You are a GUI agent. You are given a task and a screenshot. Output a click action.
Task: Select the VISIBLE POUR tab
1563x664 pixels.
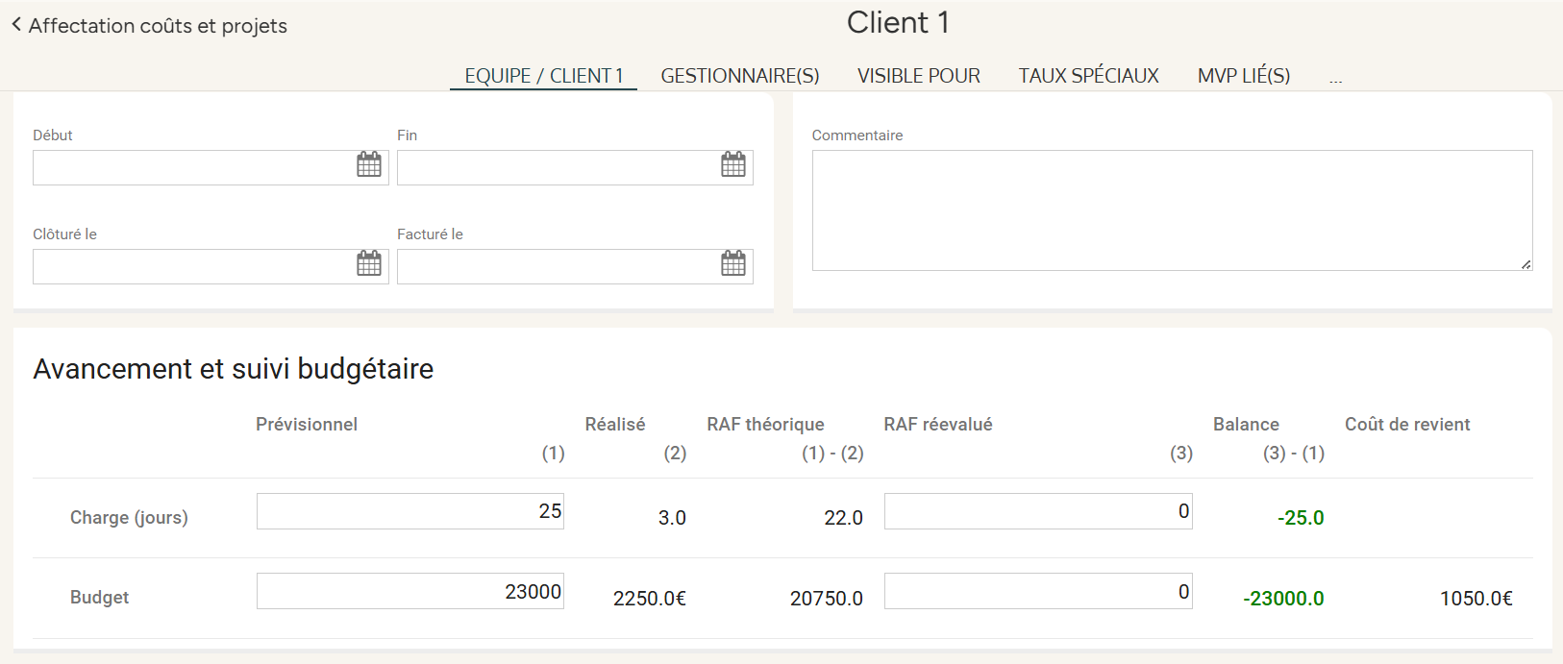[918, 76]
